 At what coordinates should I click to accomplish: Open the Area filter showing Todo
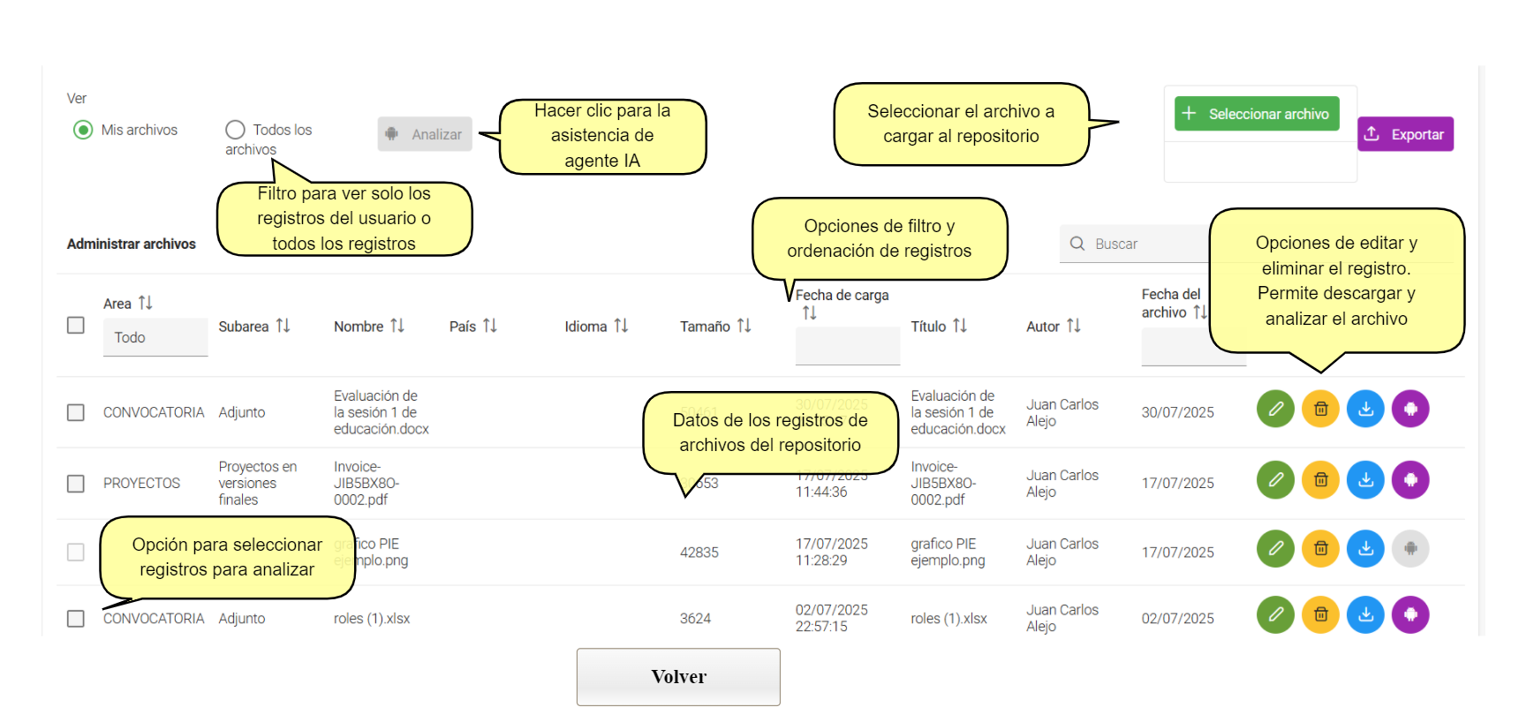(155, 337)
